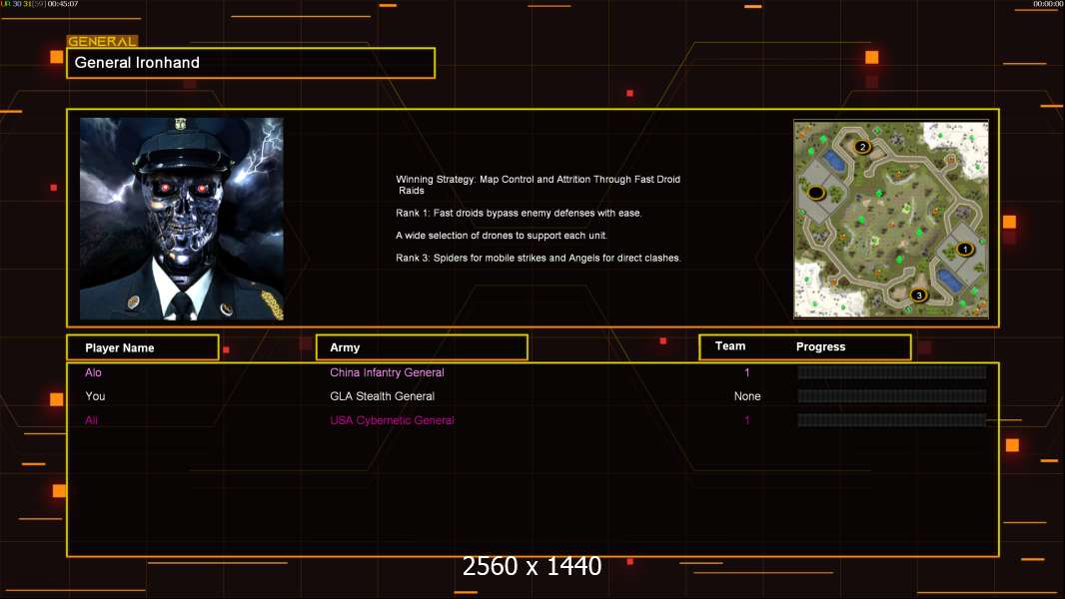
Task: Select start position 2 on map
Action: click(x=862, y=147)
